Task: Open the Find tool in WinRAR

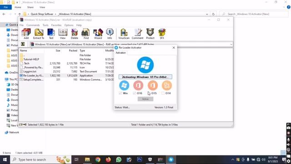Action: (x=86, y=34)
